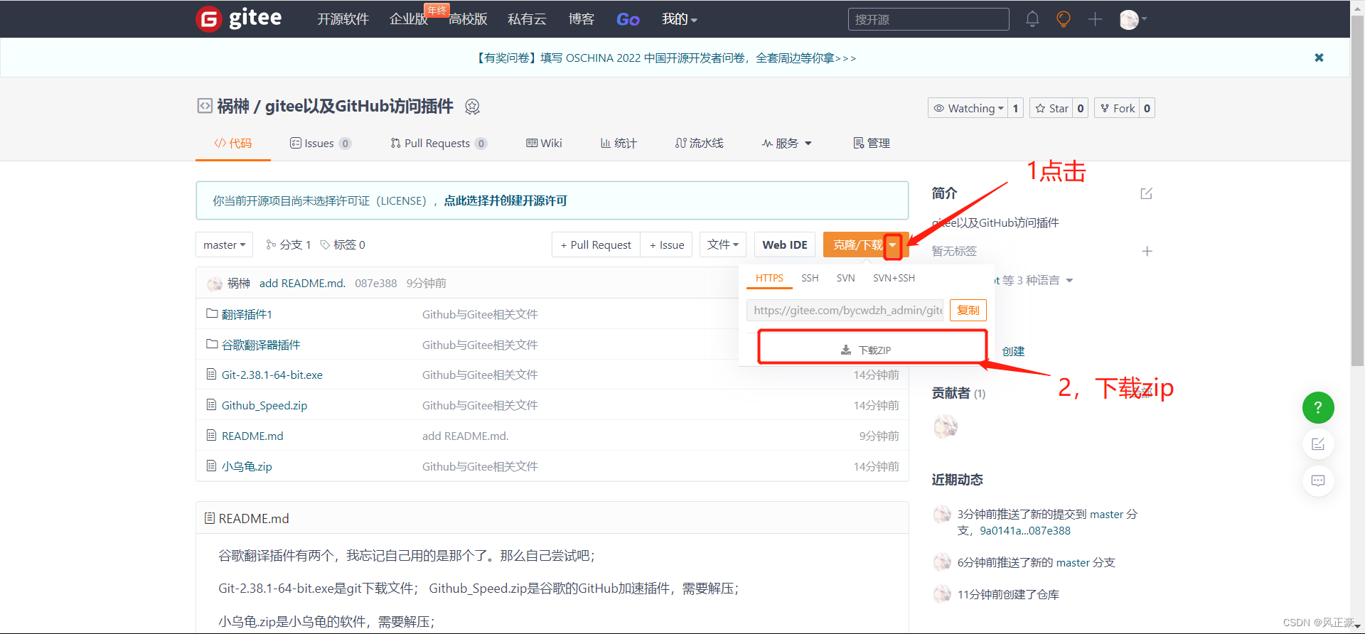The height and width of the screenshot is (634, 1365).
Task: Open the README.md file in the file list
Action: click(x=252, y=436)
